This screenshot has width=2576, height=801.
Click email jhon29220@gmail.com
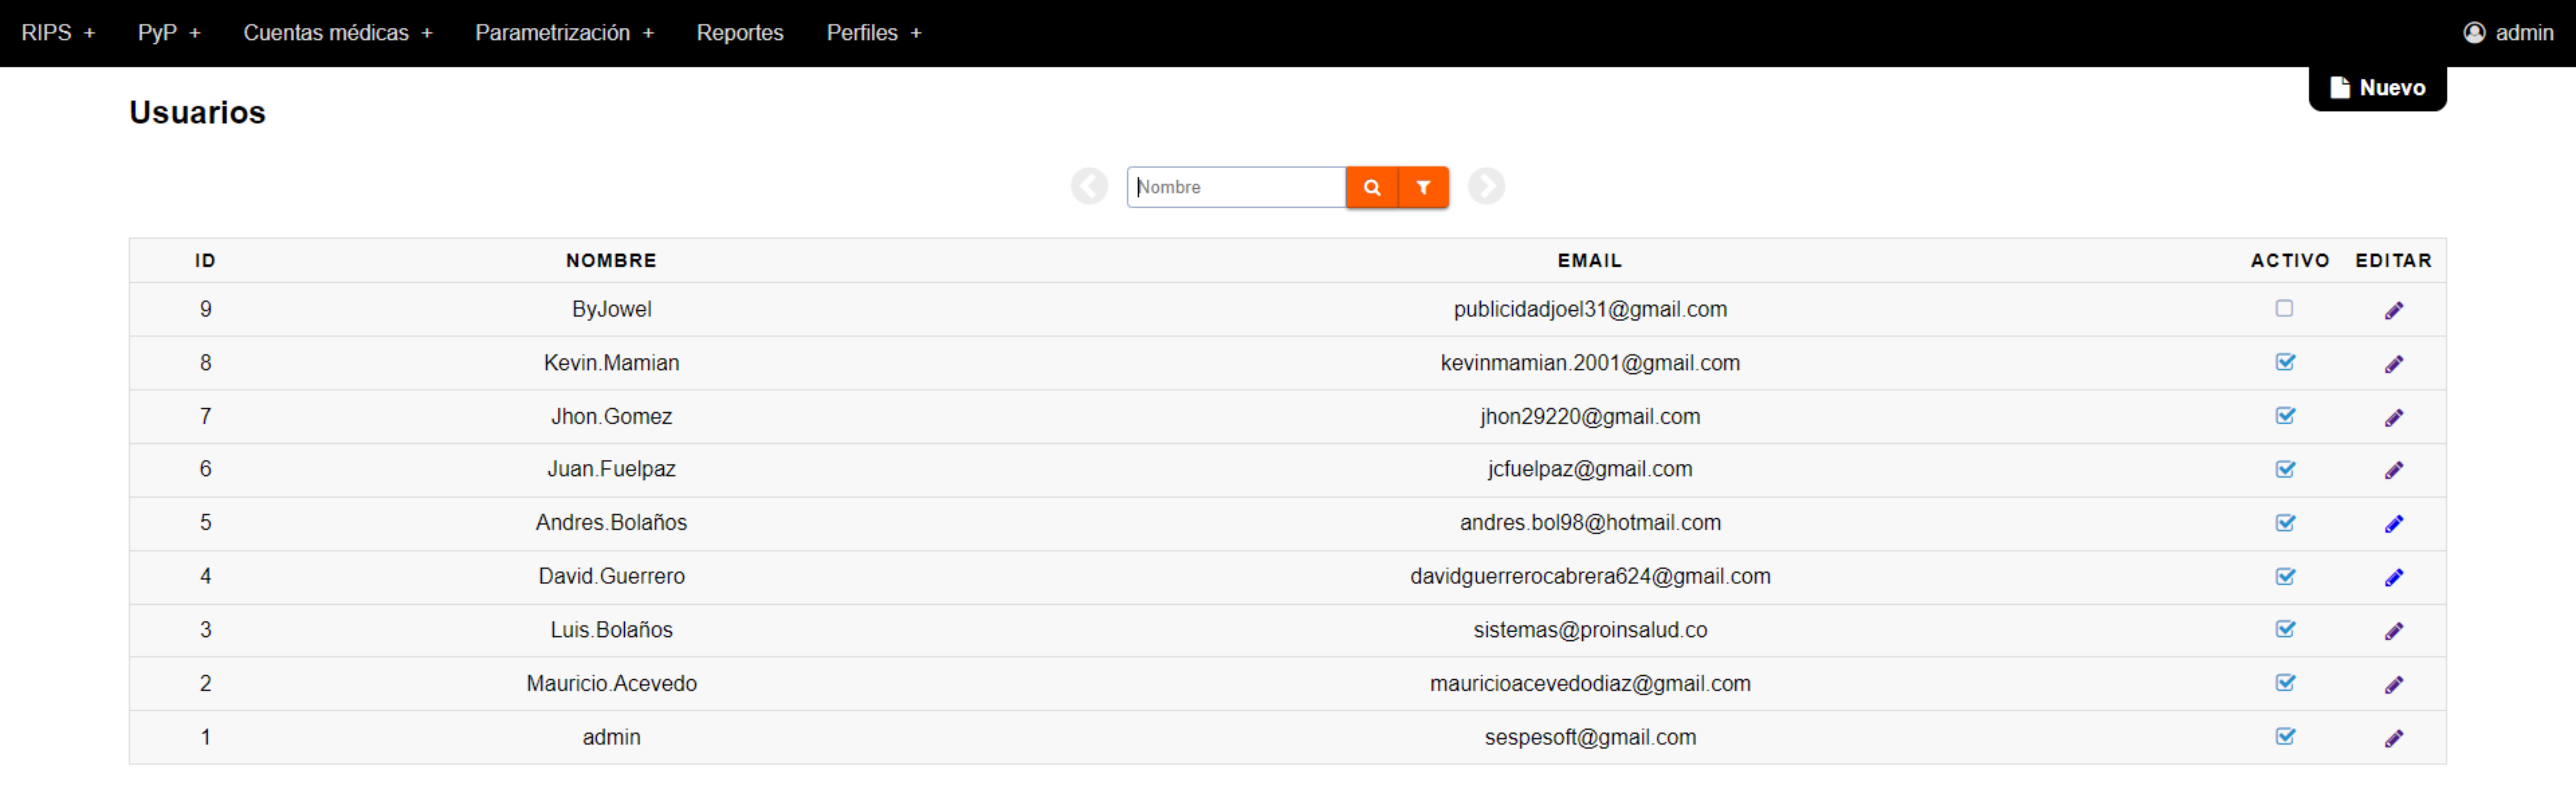1590,417
